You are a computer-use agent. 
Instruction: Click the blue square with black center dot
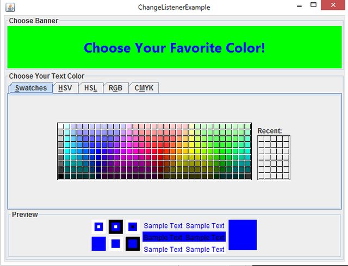click(x=133, y=226)
